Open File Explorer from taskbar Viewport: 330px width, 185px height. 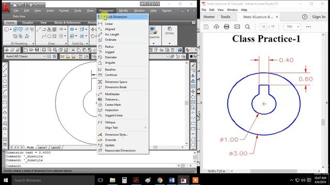112,180
